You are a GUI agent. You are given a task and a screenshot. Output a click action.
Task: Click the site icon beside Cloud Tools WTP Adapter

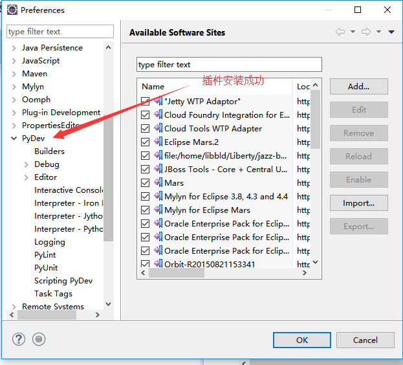click(x=158, y=128)
